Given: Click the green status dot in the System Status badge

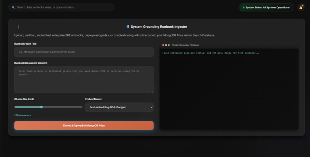Looking at the screenshot, I should point(243,8).
